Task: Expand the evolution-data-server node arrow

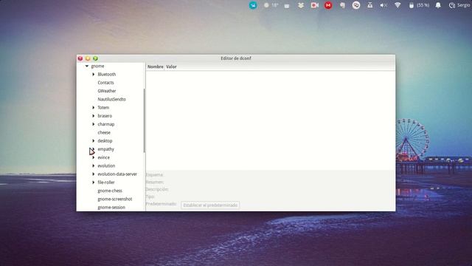Action: tap(94, 174)
